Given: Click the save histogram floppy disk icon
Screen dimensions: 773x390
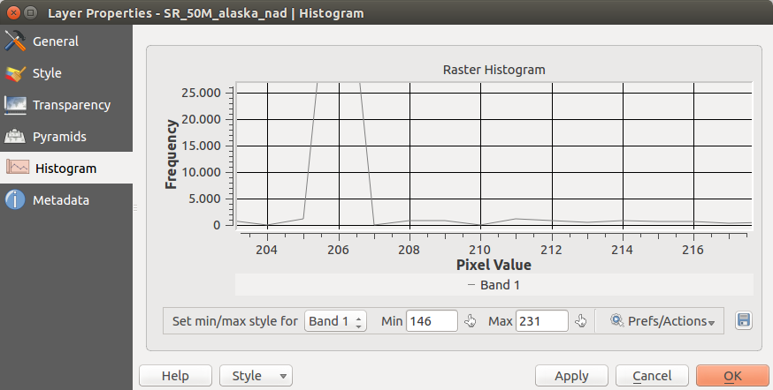Looking at the screenshot, I should [x=743, y=320].
